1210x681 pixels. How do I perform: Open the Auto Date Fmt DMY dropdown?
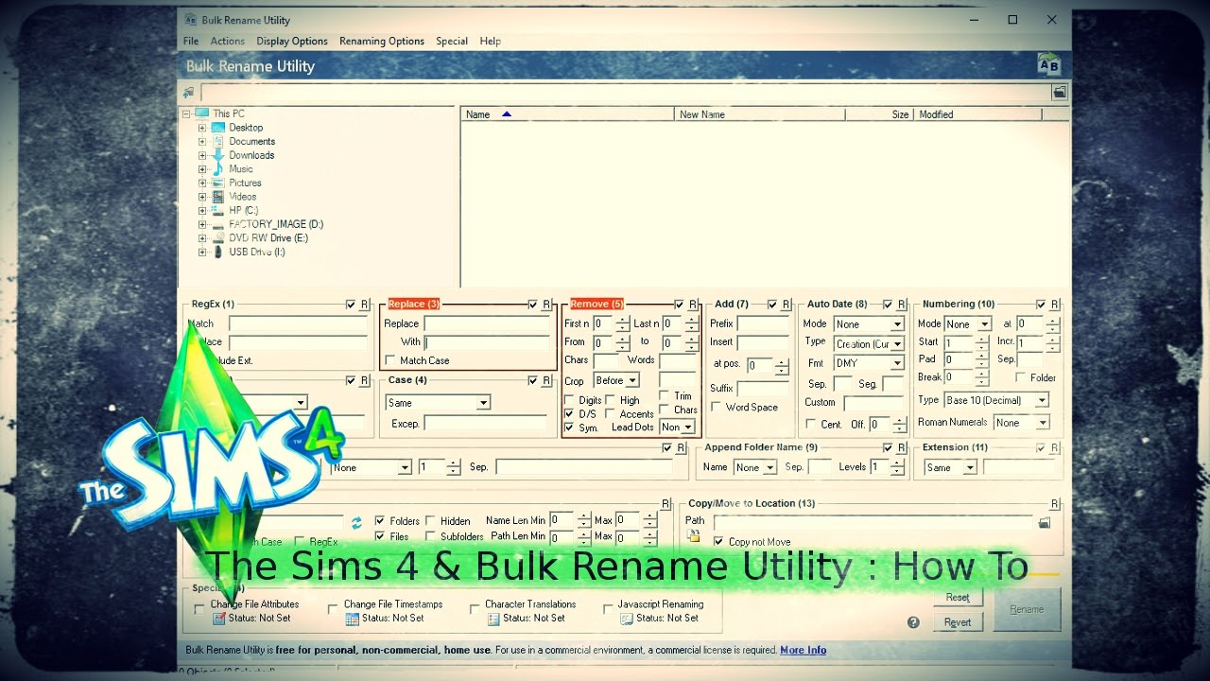coord(869,363)
